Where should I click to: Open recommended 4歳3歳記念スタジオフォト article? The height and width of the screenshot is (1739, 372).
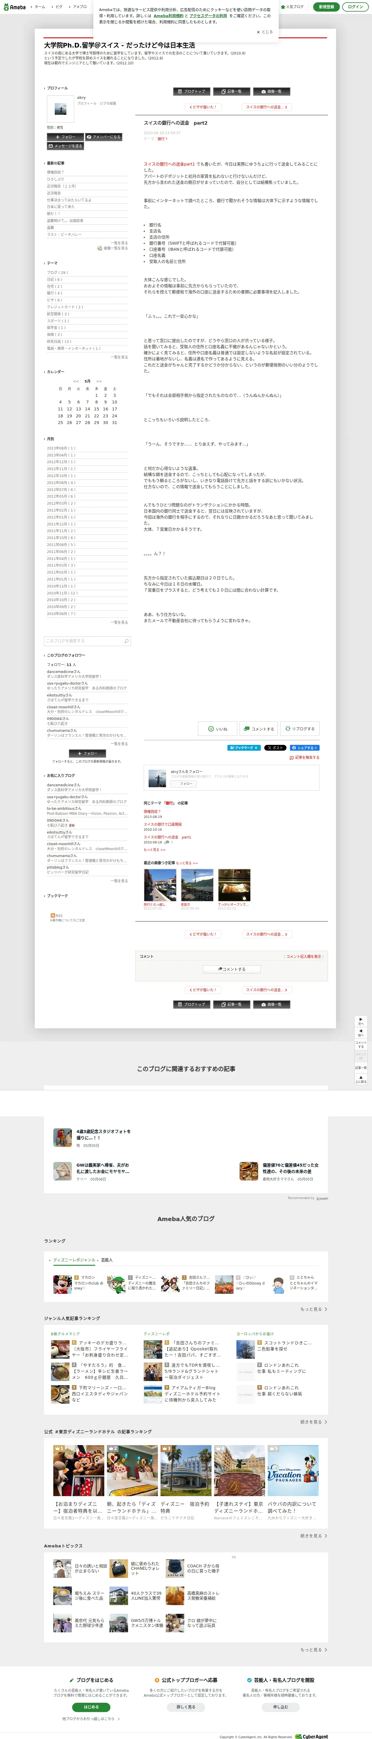(92, 1138)
